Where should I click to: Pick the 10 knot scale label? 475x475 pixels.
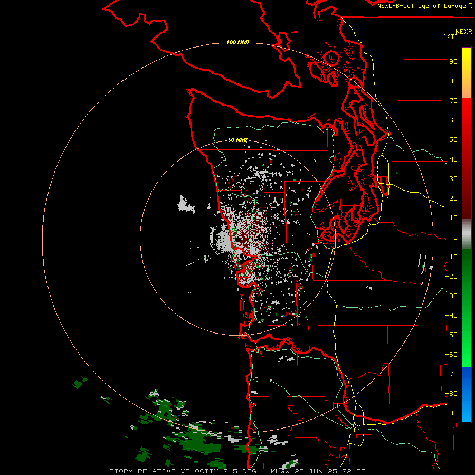coord(453,218)
